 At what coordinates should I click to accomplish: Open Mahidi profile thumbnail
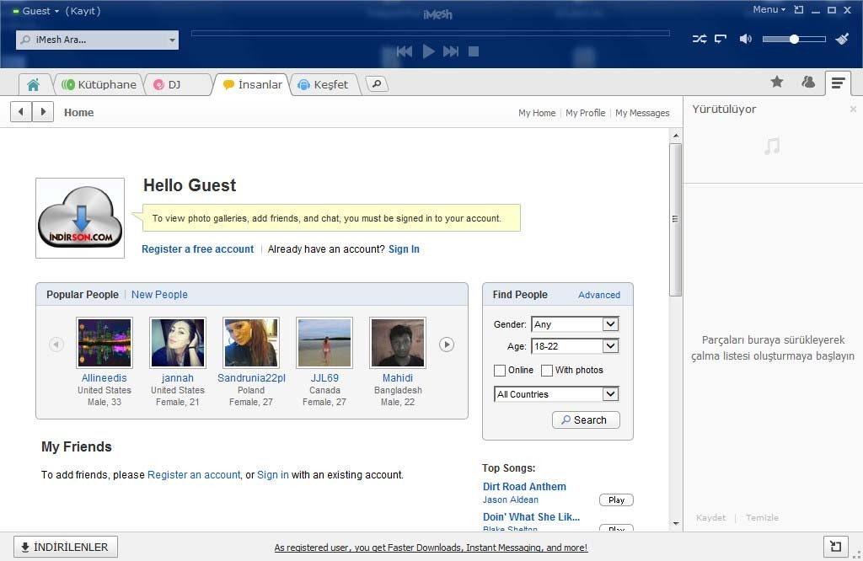pos(398,343)
